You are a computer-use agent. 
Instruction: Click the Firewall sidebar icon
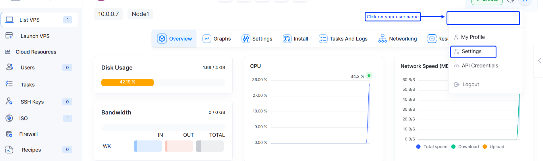[x=9, y=134]
